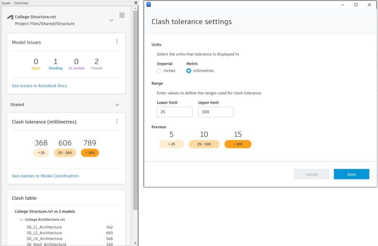Open the hamburger menu in Issues panel
378x246 pixels.
coord(122,15)
